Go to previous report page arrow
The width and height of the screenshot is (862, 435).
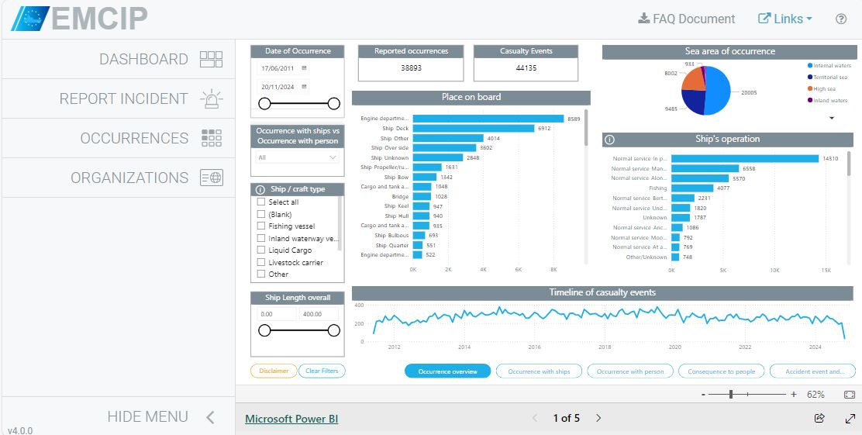(x=535, y=419)
